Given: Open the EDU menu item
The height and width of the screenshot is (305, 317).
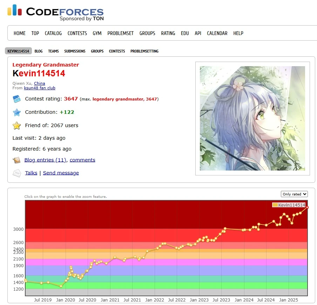Looking at the screenshot, I should point(185,33).
